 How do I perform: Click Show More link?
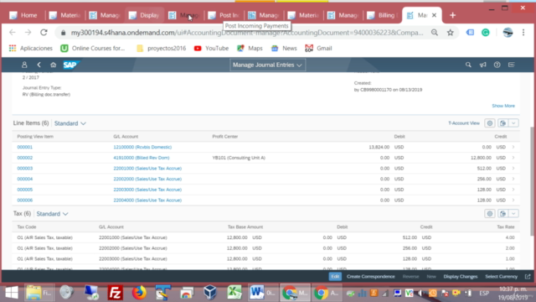[503, 106]
